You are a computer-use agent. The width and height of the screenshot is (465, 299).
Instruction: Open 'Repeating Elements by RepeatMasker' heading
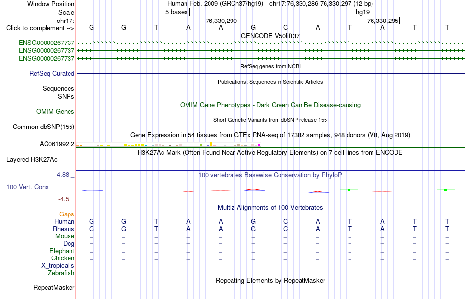pyautogui.click(x=271, y=280)
